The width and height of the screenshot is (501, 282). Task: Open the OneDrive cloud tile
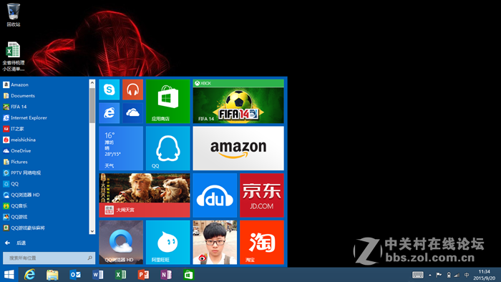pos(132,113)
